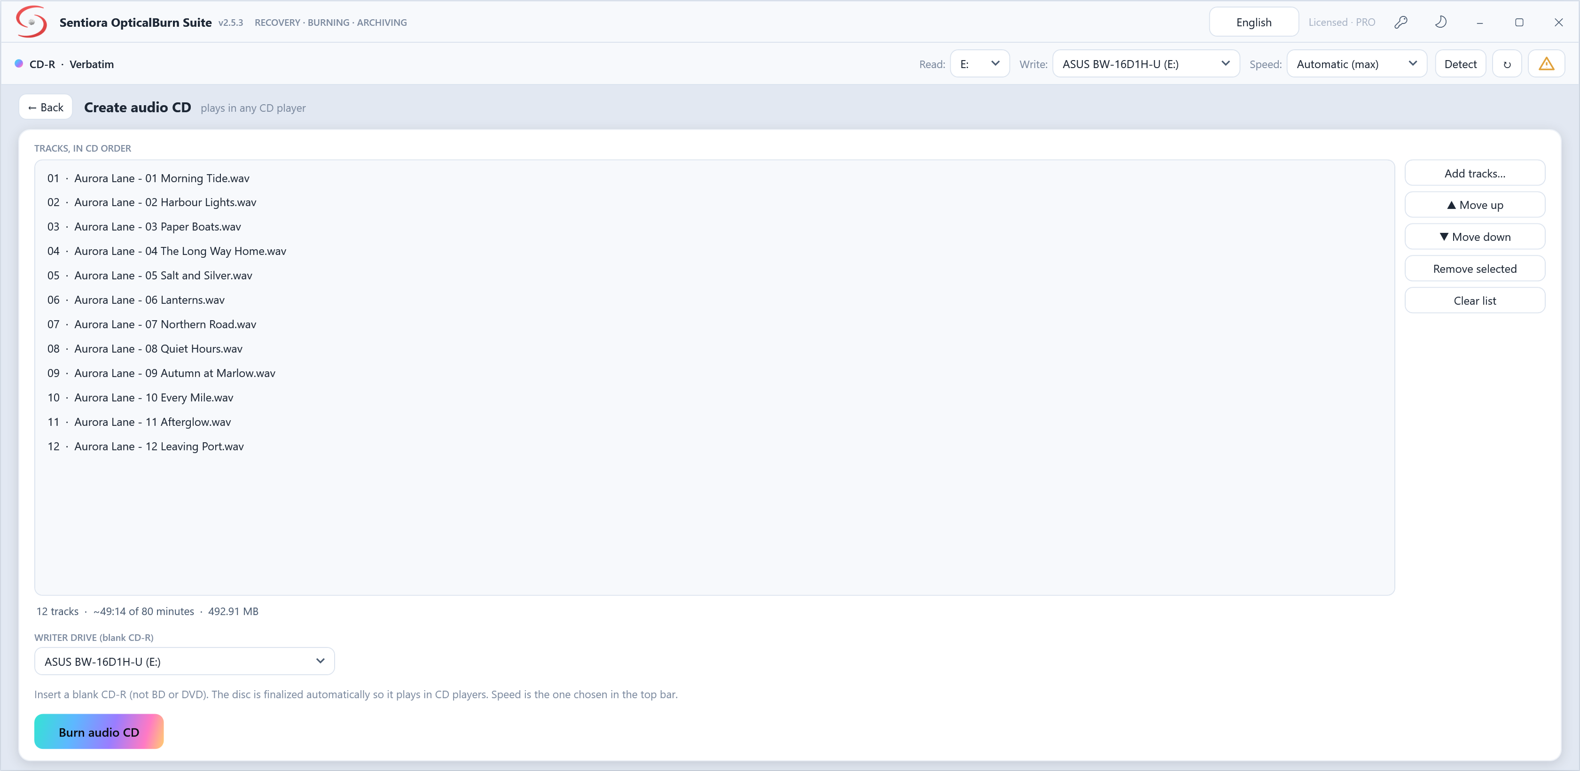Viewport: 1580px width, 771px height.
Task: Select track 10 Every Mile.wav
Action: [x=714, y=398]
